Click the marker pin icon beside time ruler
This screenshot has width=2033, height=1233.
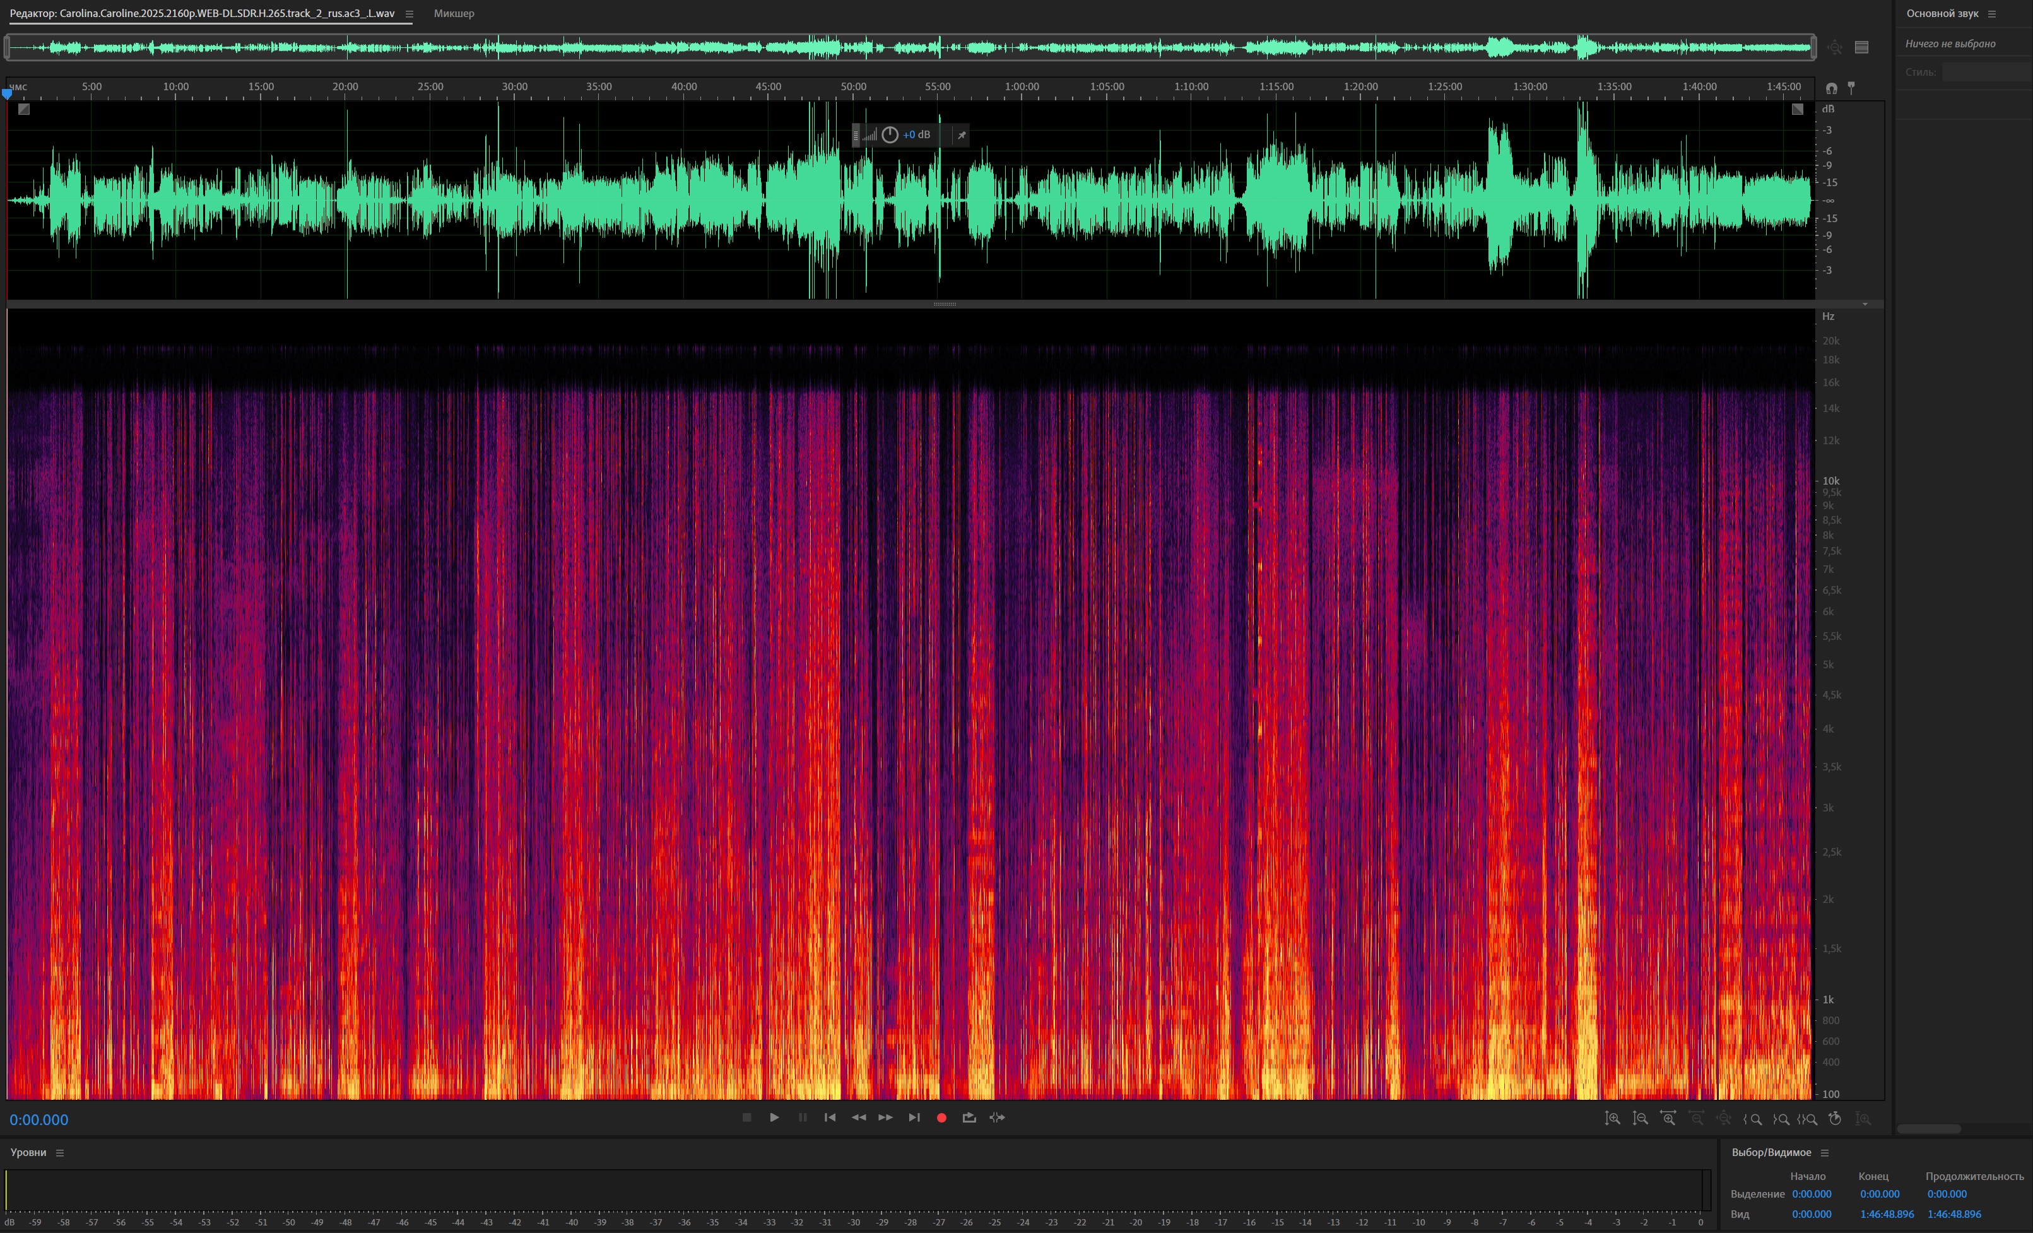pos(1851,88)
